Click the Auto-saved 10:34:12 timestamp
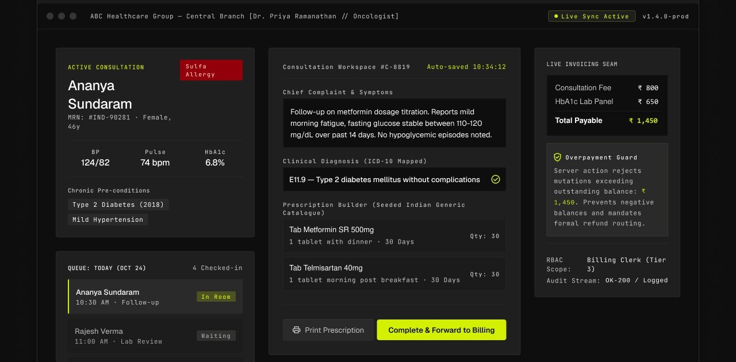This screenshot has height=362, width=736. coord(466,67)
